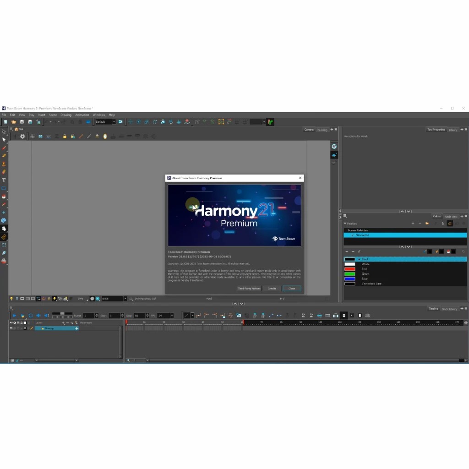Click the plus icon to add palette

coord(413,224)
